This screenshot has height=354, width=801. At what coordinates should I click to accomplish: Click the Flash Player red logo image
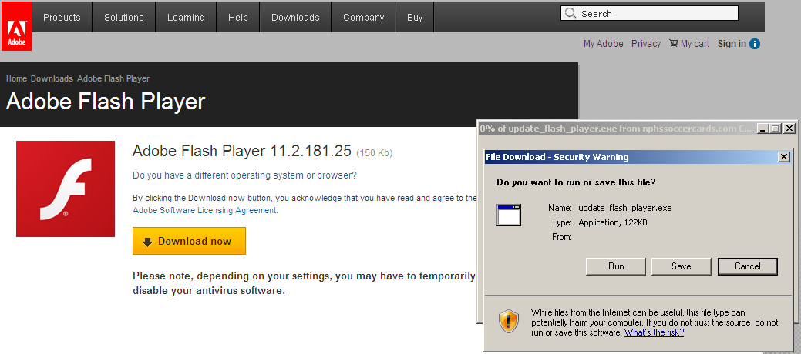point(66,189)
